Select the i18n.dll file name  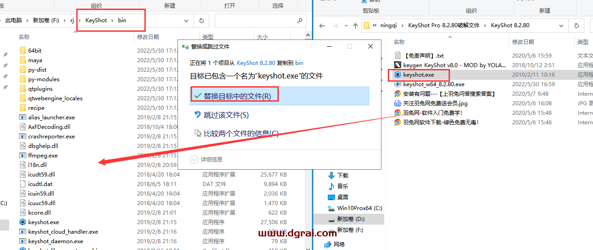tap(37, 165)
